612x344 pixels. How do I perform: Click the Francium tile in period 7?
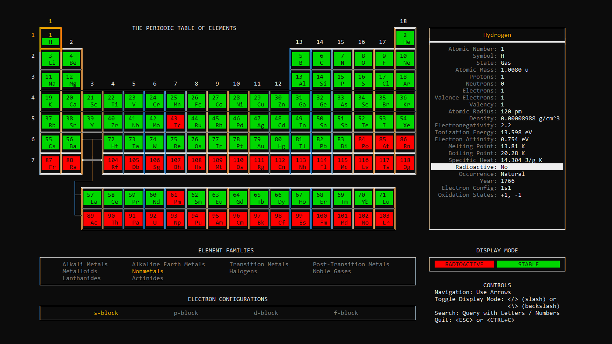(50, 163)
